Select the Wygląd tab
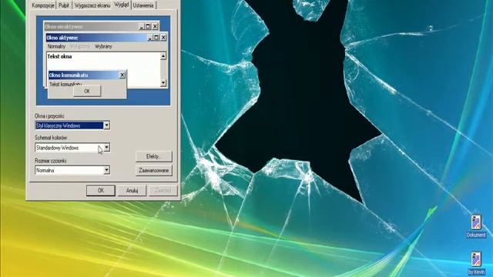Image resolution: width=493 pixels, height=277 pixels. (x=122, y=5)
